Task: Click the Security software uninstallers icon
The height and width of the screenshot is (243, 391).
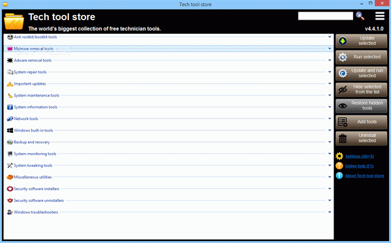Action: 10,201
